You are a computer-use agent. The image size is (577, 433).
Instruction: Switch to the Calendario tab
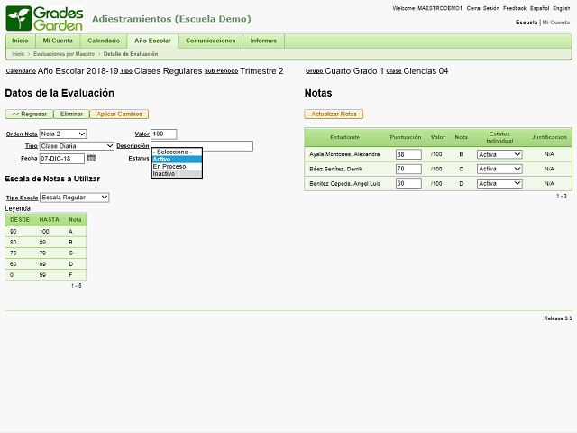[104, 41]
